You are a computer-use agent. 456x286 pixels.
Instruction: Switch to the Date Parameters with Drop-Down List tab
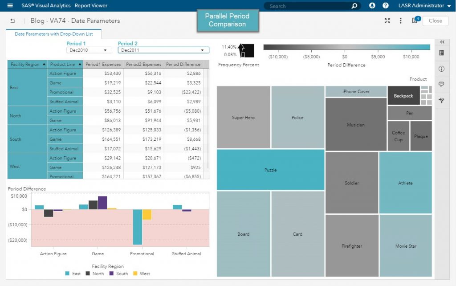tap(54, 33)
